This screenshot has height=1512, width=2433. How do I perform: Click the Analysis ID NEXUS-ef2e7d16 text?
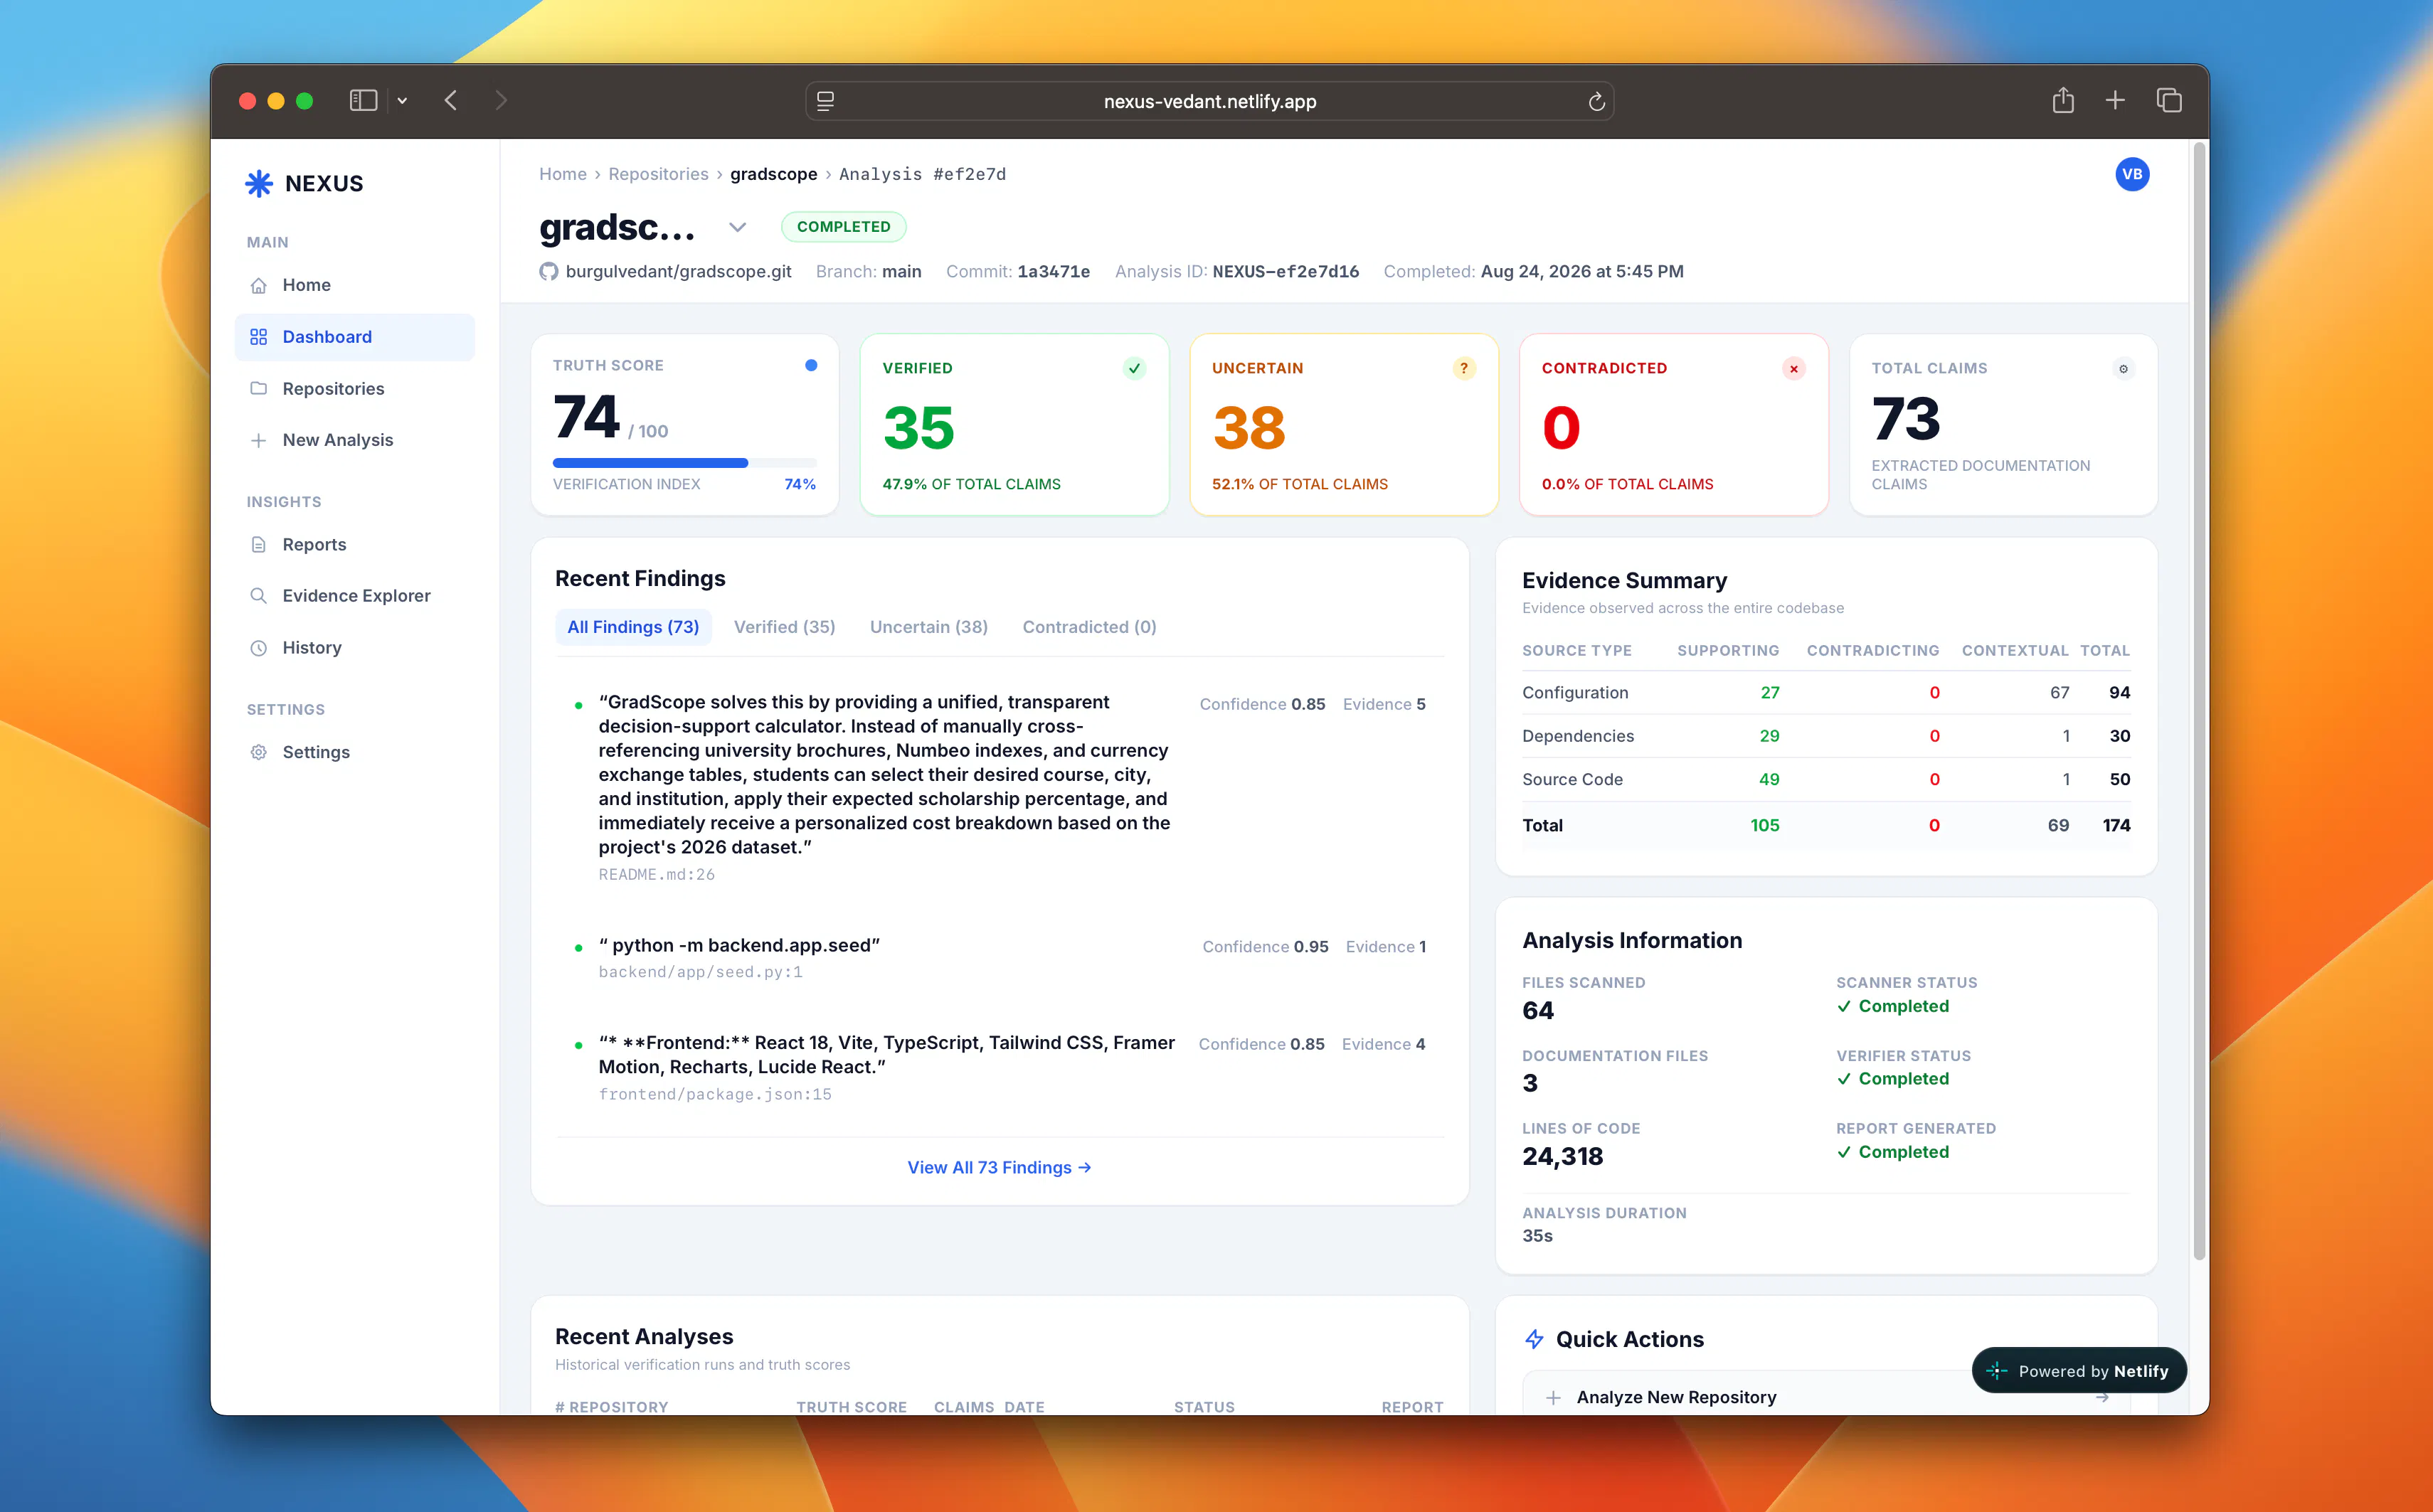[x=1285, y=271]
